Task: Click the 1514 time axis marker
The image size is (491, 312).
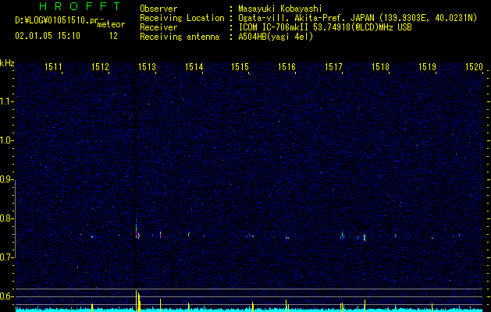Action: pos(194,67)
